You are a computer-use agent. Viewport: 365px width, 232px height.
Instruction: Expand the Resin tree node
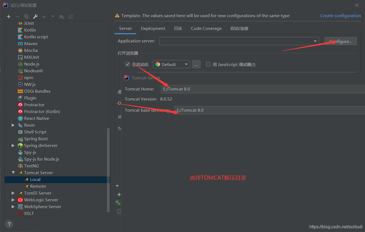tap(13, 125)
